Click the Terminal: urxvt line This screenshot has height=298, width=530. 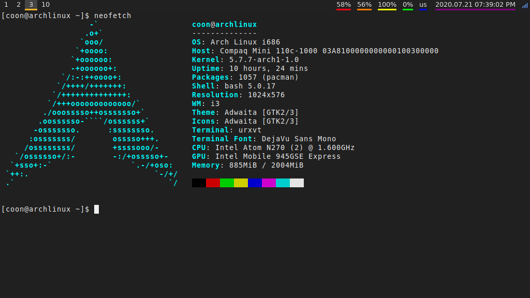pyautogui.click(x=227, y=130)
